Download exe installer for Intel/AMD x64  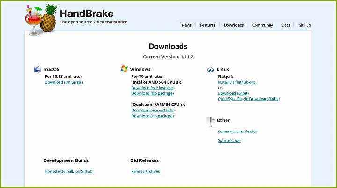click(x=153, y=88)
